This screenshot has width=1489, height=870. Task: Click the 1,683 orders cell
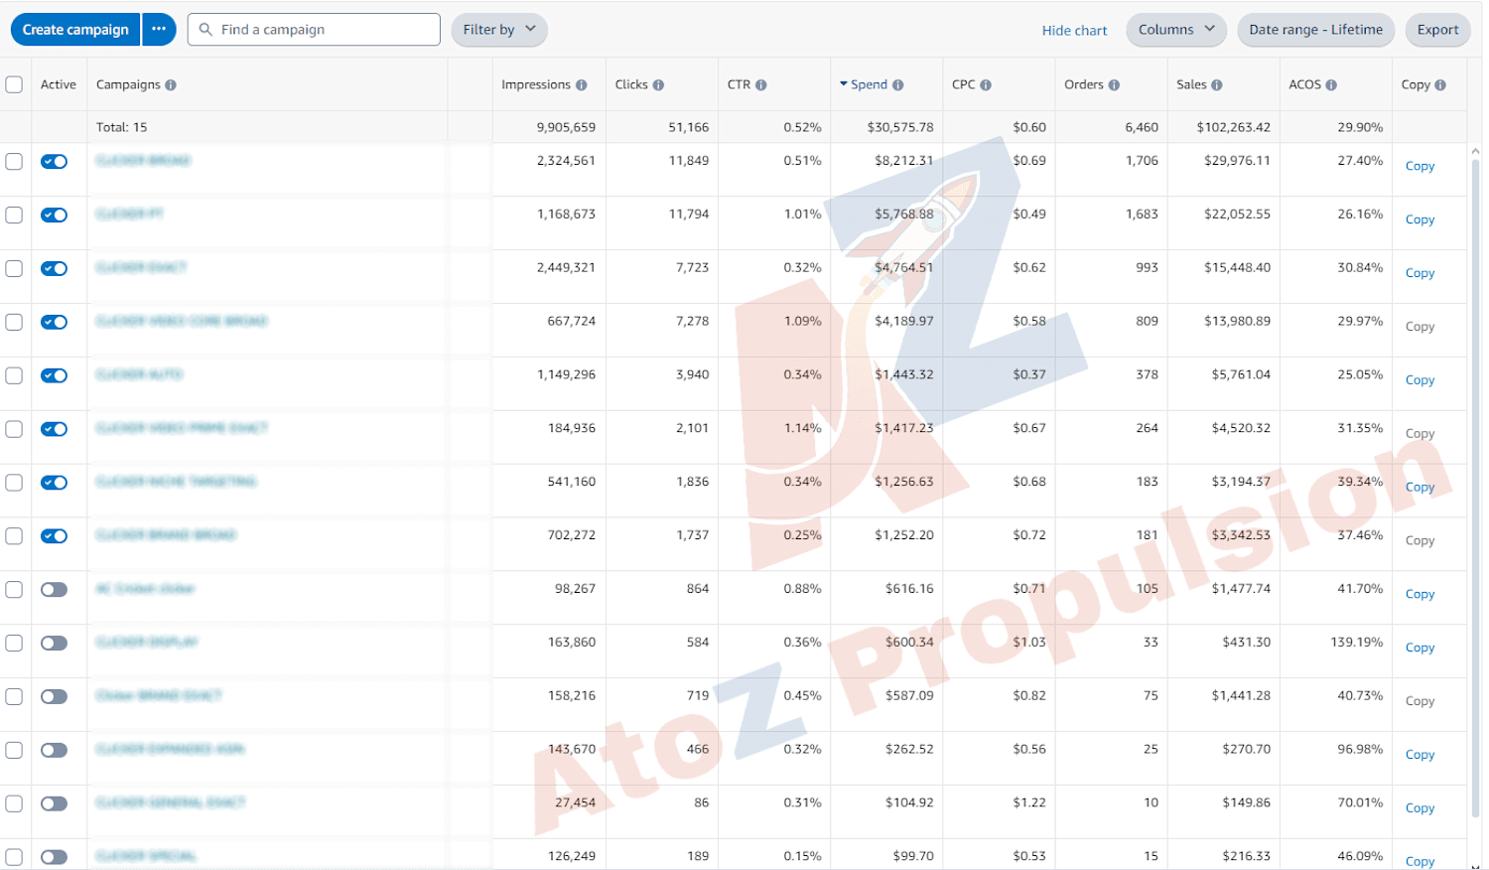pyautogui.click(x=1142, y=215)
